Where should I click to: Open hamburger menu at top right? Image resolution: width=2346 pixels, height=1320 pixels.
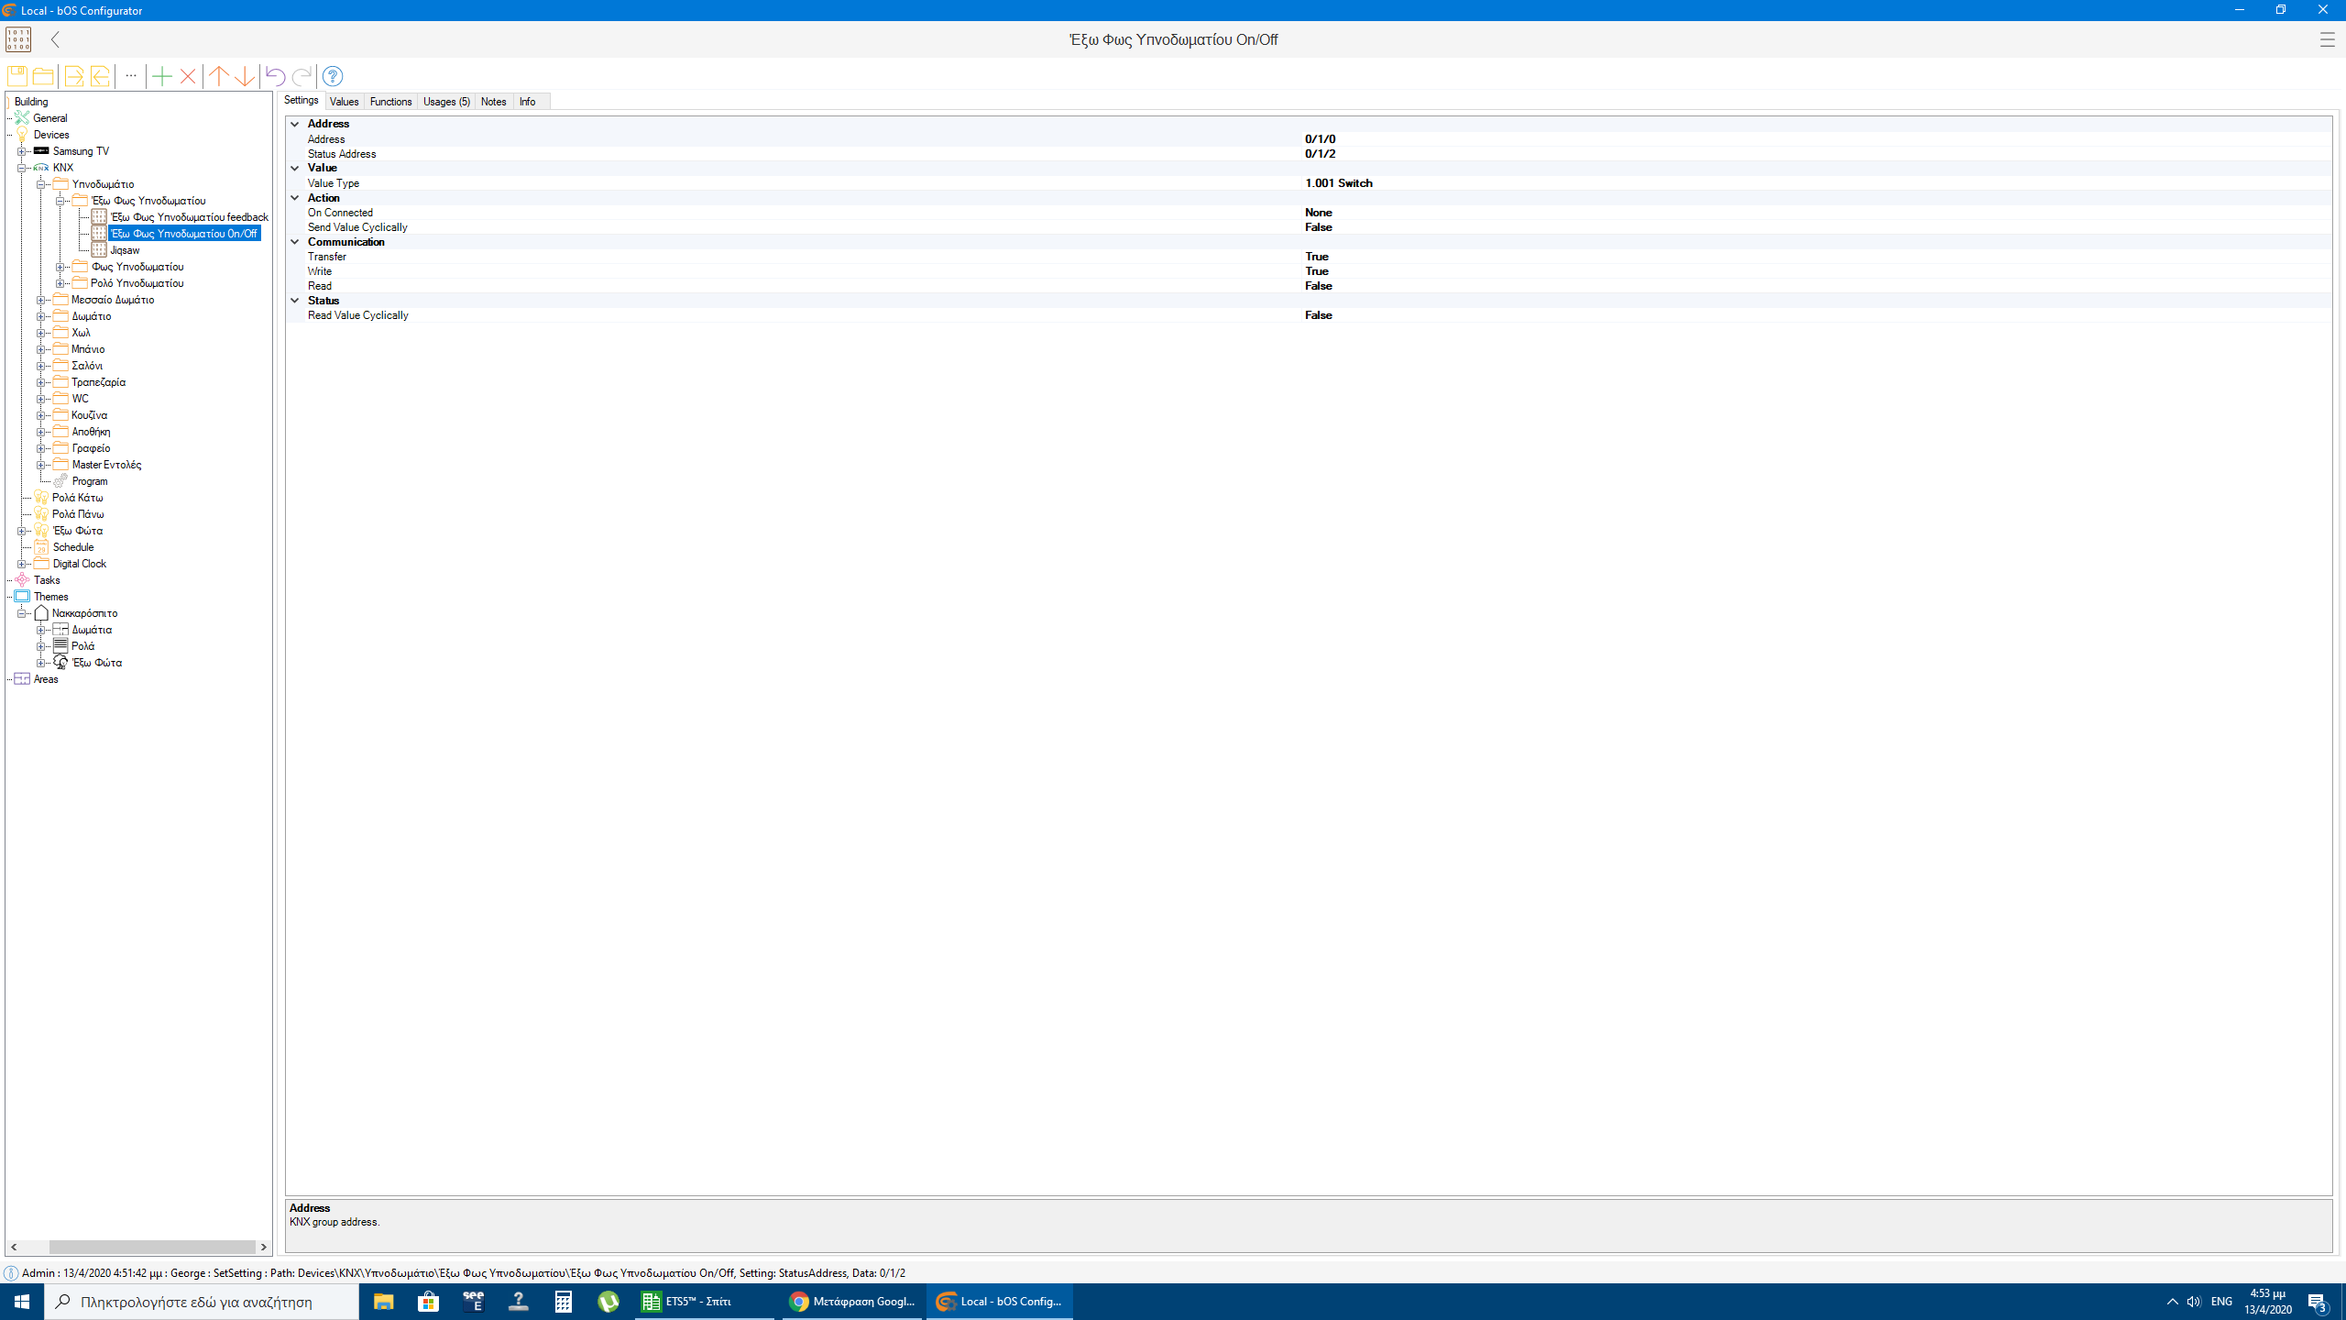tap(2327, 39)
